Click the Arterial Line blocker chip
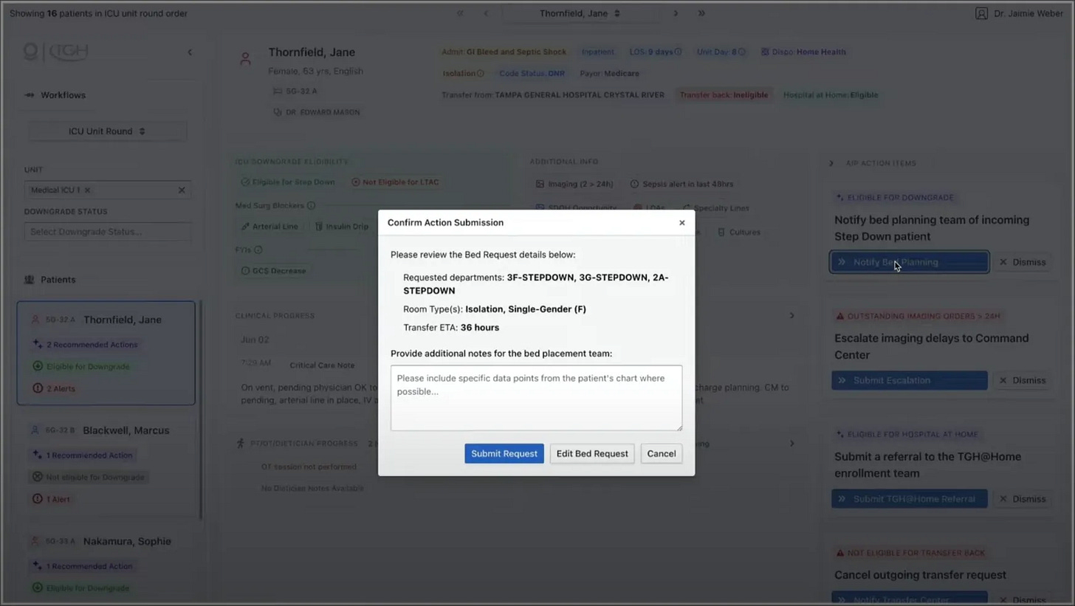Viewport: 1075px width, 606px height. [269, 227]
